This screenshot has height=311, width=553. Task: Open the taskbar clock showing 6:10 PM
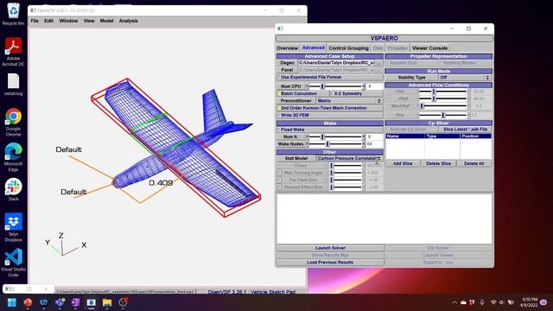click(x=528, y=302)
